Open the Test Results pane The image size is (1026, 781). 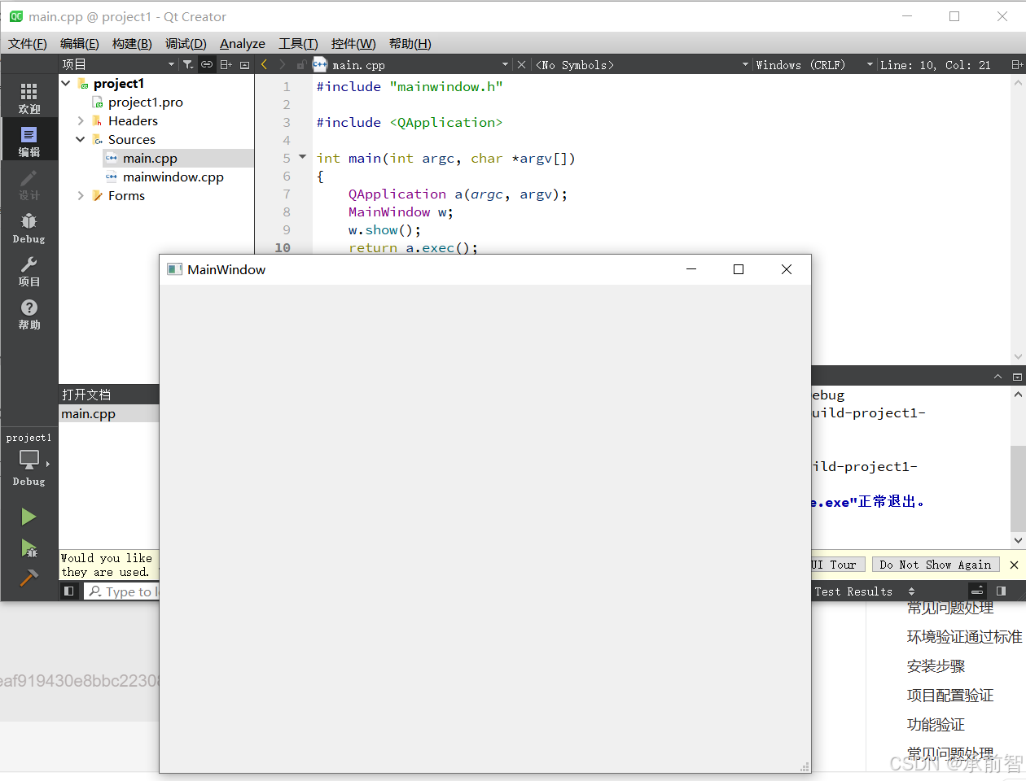click(x=853, y=591)
